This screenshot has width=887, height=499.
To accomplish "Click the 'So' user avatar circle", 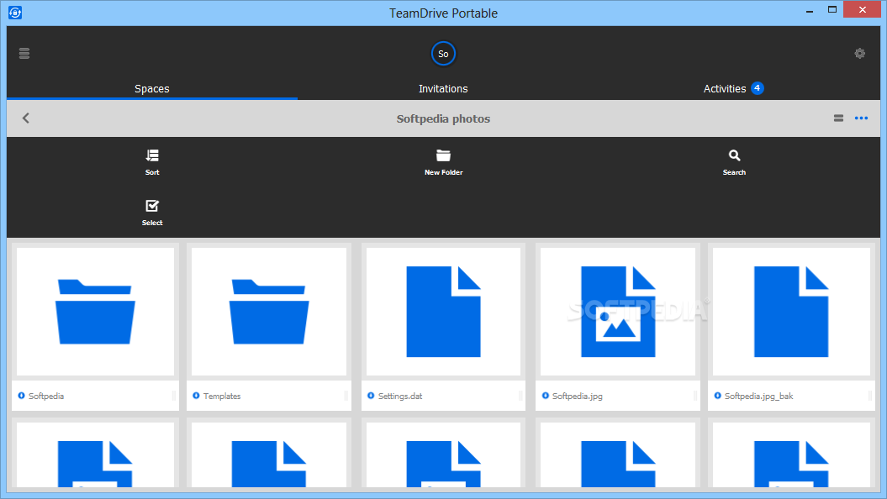I will click(443, 54).
